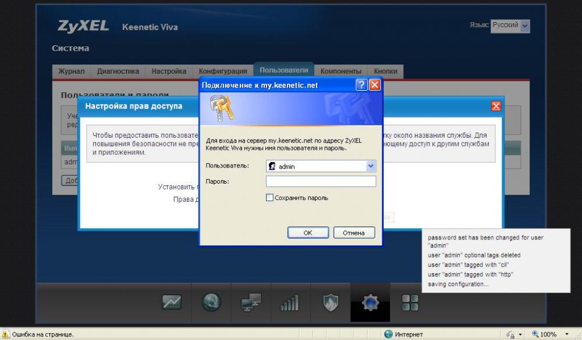The image size is (582, 340).
Task: Switch to the Кнопки tab
Action: tap(386, 71)
